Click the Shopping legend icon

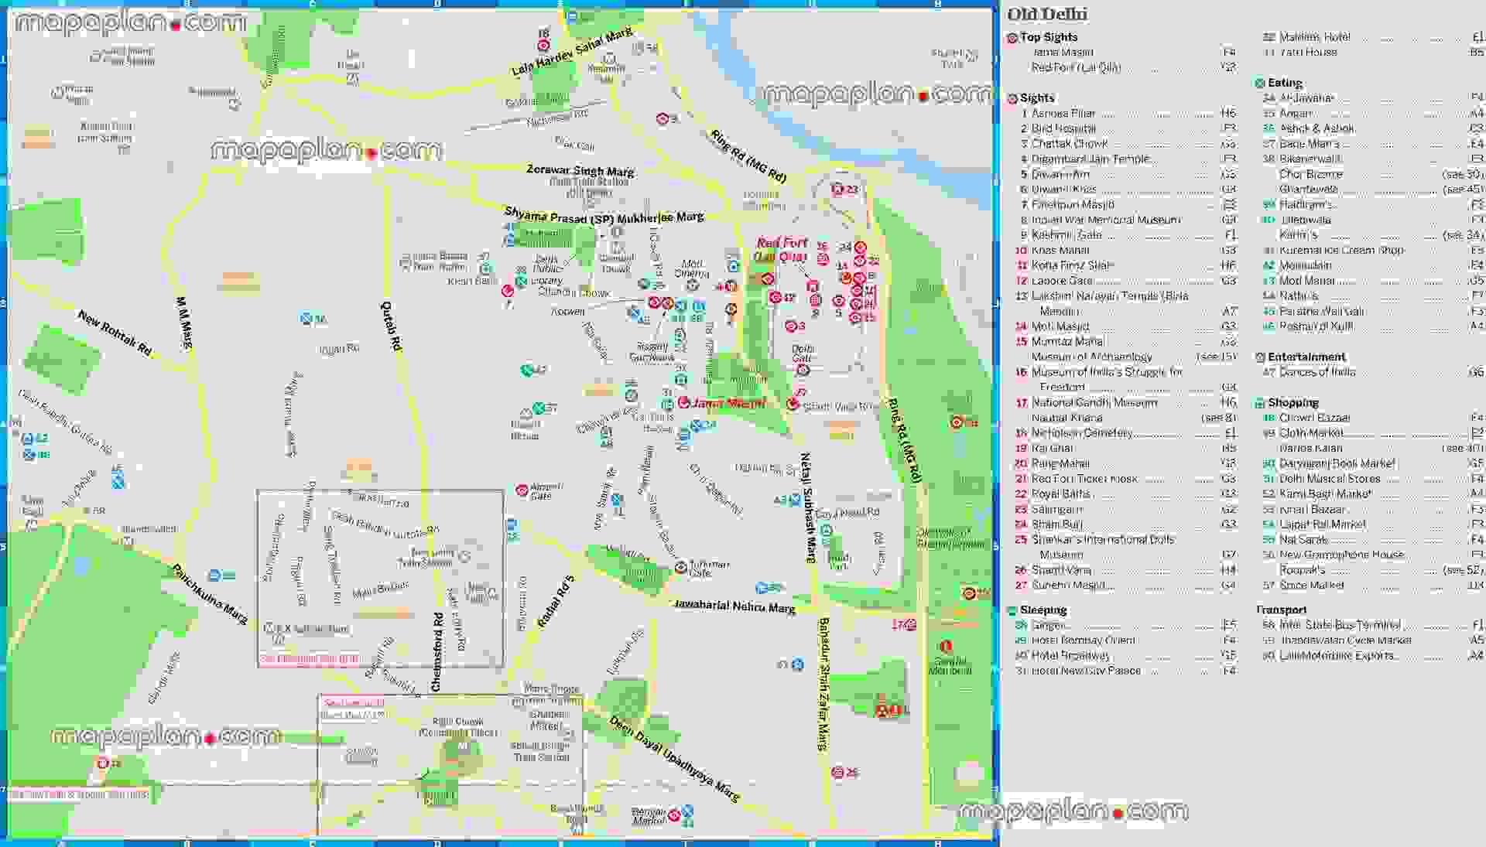1260,403
